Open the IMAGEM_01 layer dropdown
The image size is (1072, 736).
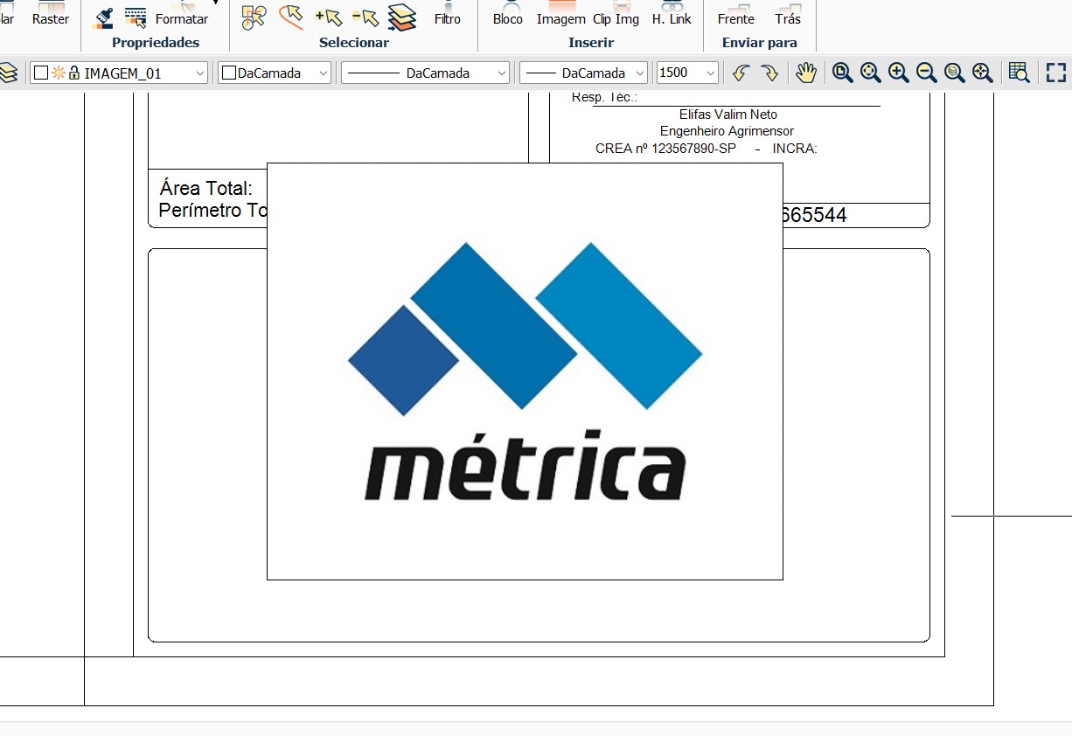point(200,73)
